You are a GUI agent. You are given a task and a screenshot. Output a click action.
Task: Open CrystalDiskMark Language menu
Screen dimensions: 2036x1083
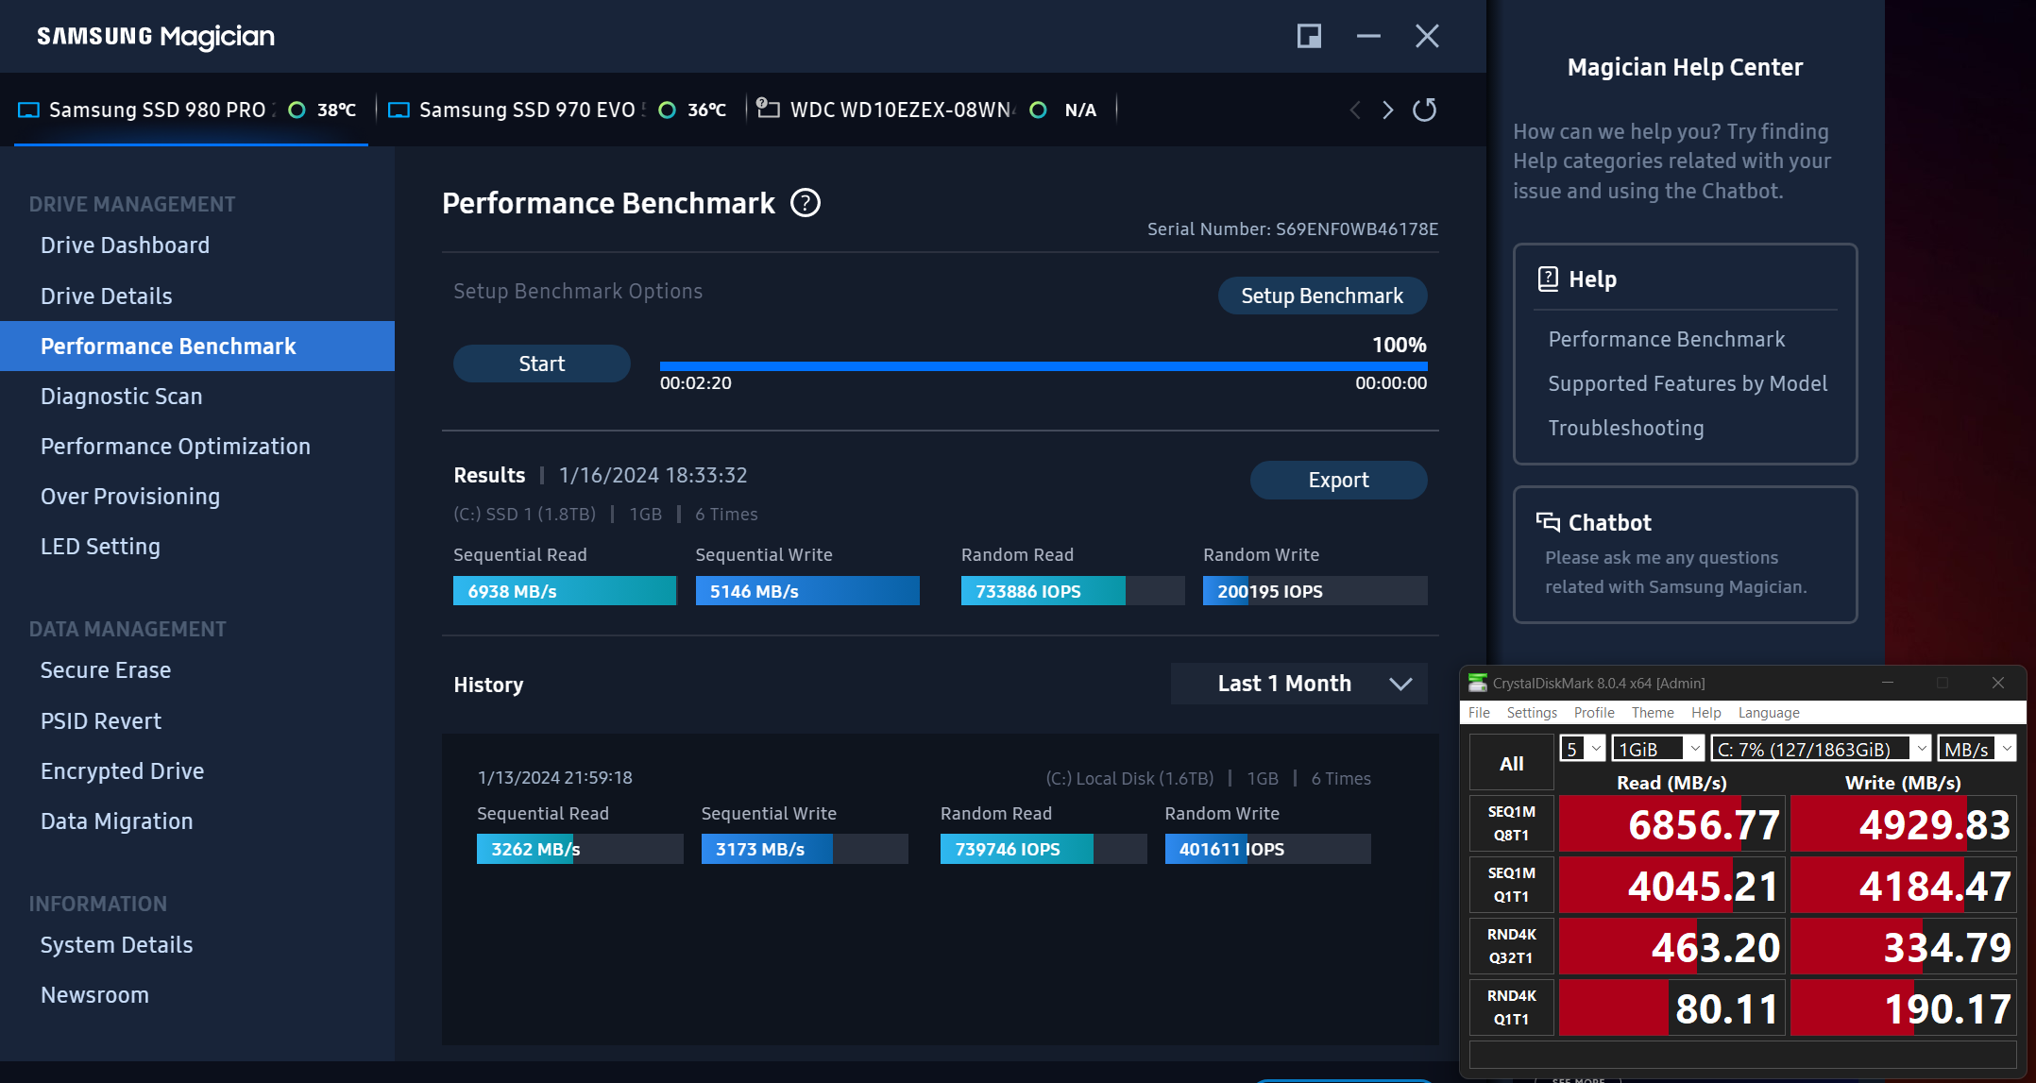(x=1769, y=713)
